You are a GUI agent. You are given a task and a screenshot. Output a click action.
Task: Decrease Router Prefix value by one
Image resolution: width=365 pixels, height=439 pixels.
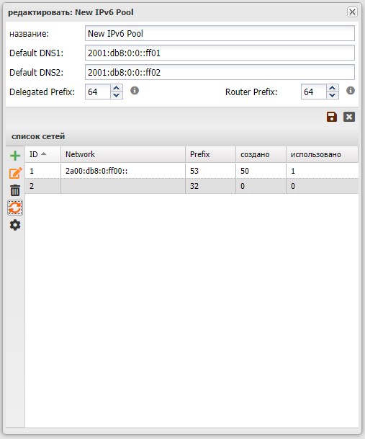point(333,95)
